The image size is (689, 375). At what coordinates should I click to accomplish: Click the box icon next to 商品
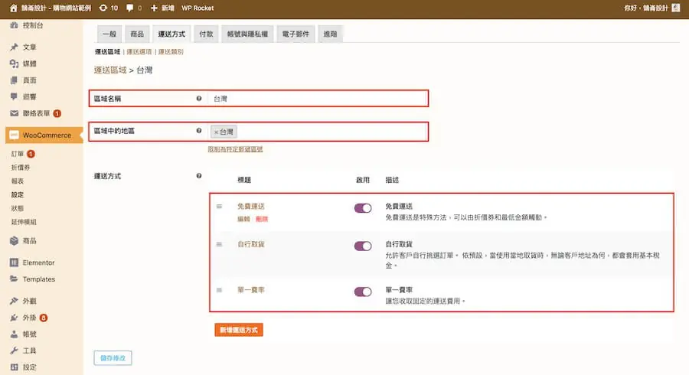coord(14,240)
